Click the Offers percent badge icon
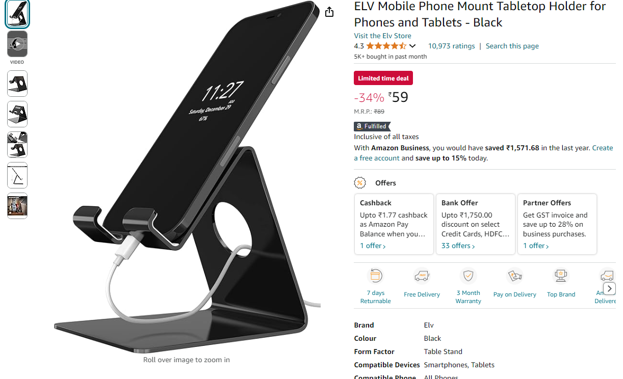The image size is (623, 379). (360, 183)
